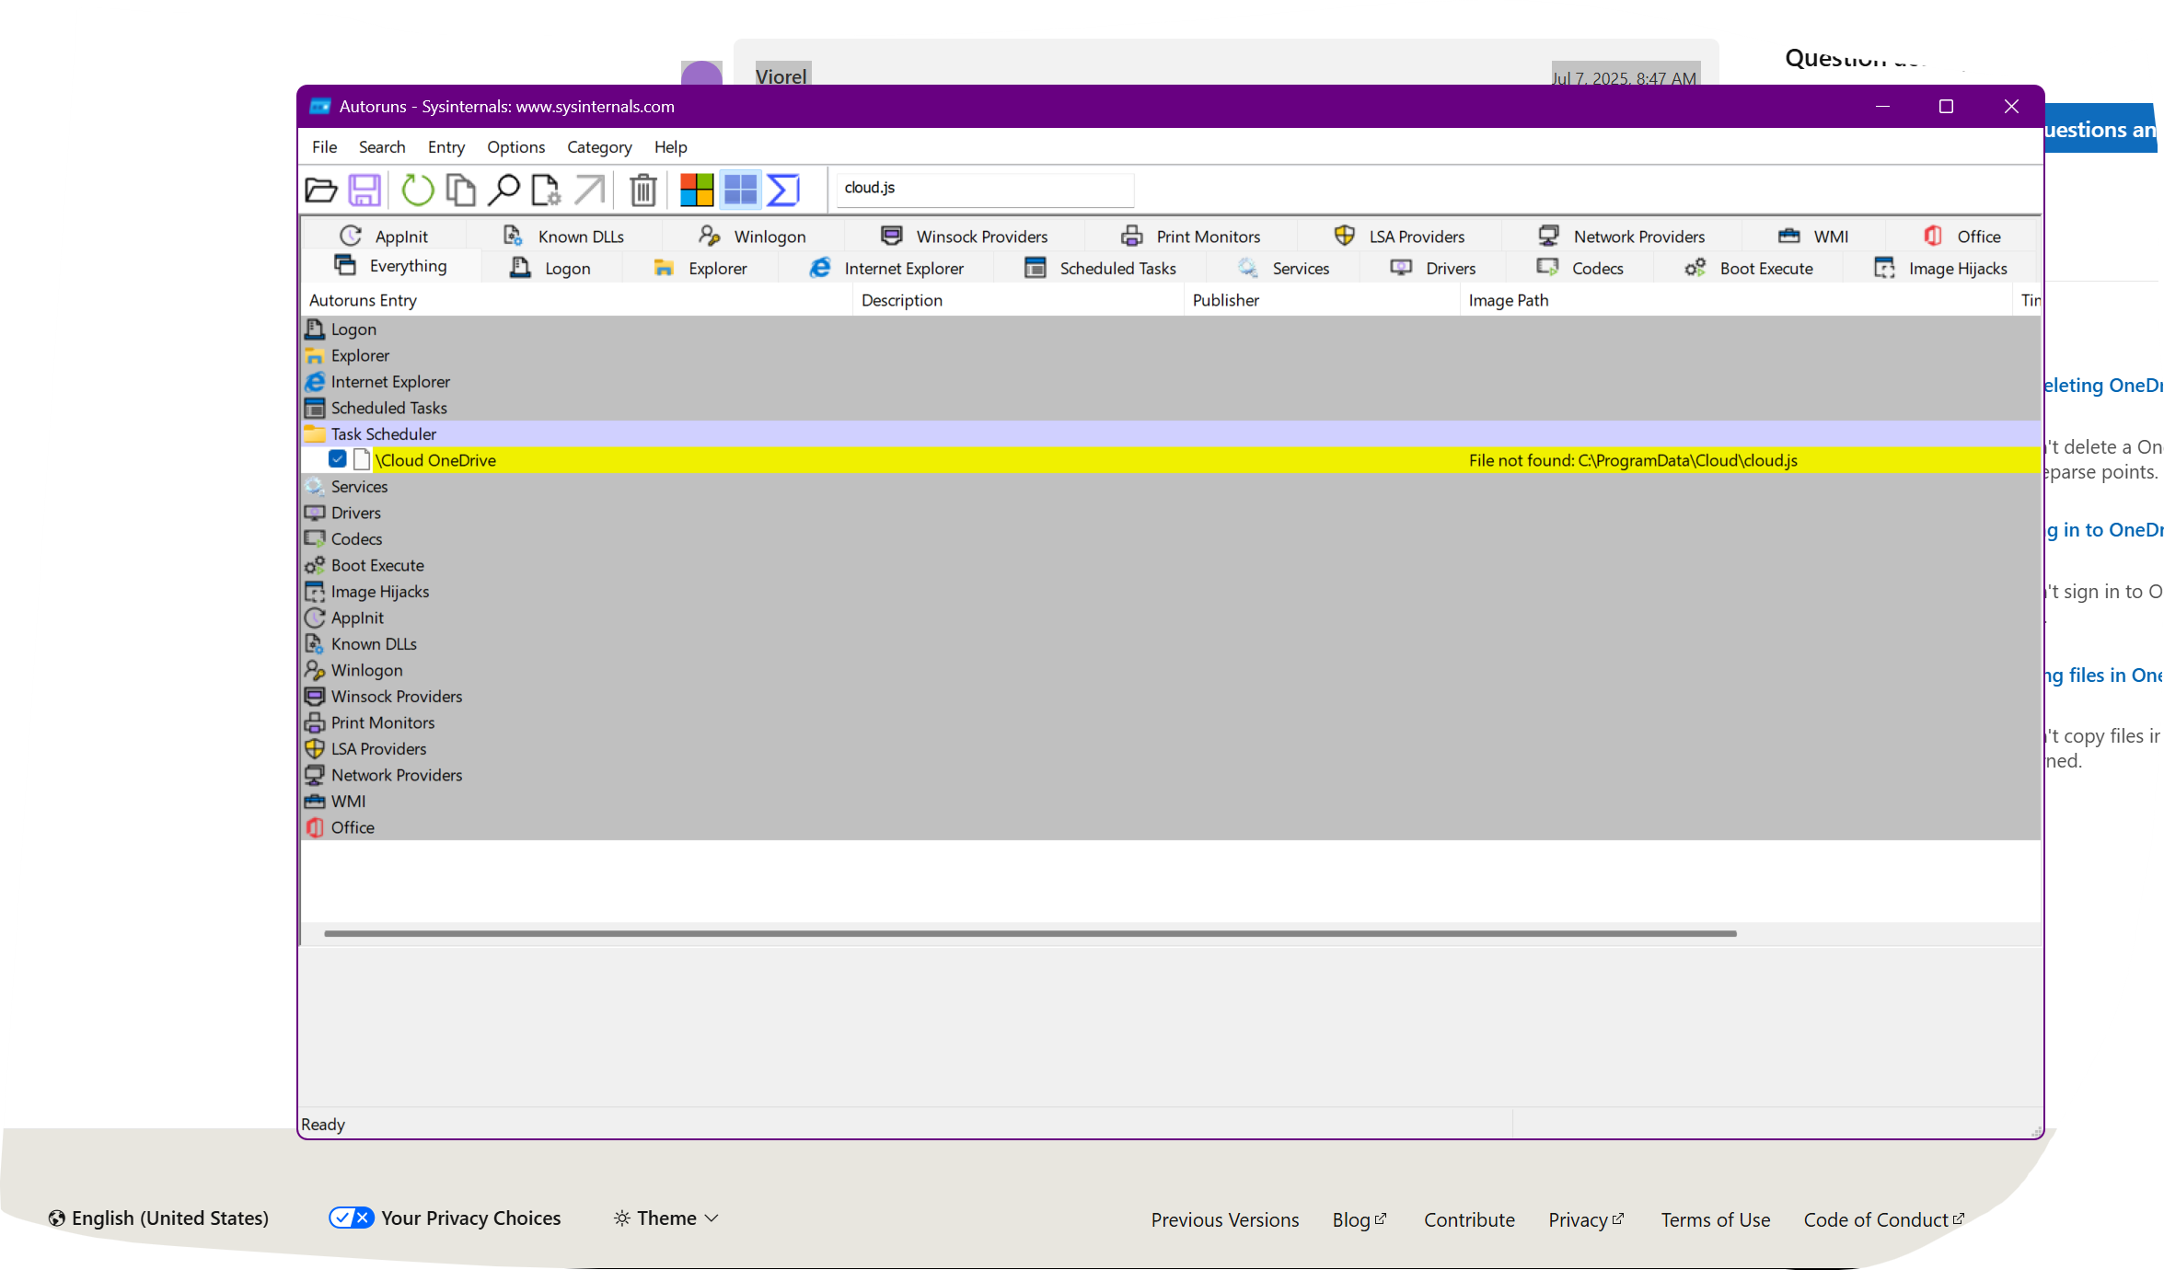Open the Options menu
The height and width of the screenshot is (1270, 2164).
tap(515, 147)
